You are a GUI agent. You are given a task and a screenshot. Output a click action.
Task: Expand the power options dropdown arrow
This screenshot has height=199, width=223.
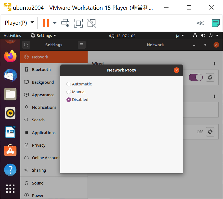pyautogui.click(x=54, y=23)
